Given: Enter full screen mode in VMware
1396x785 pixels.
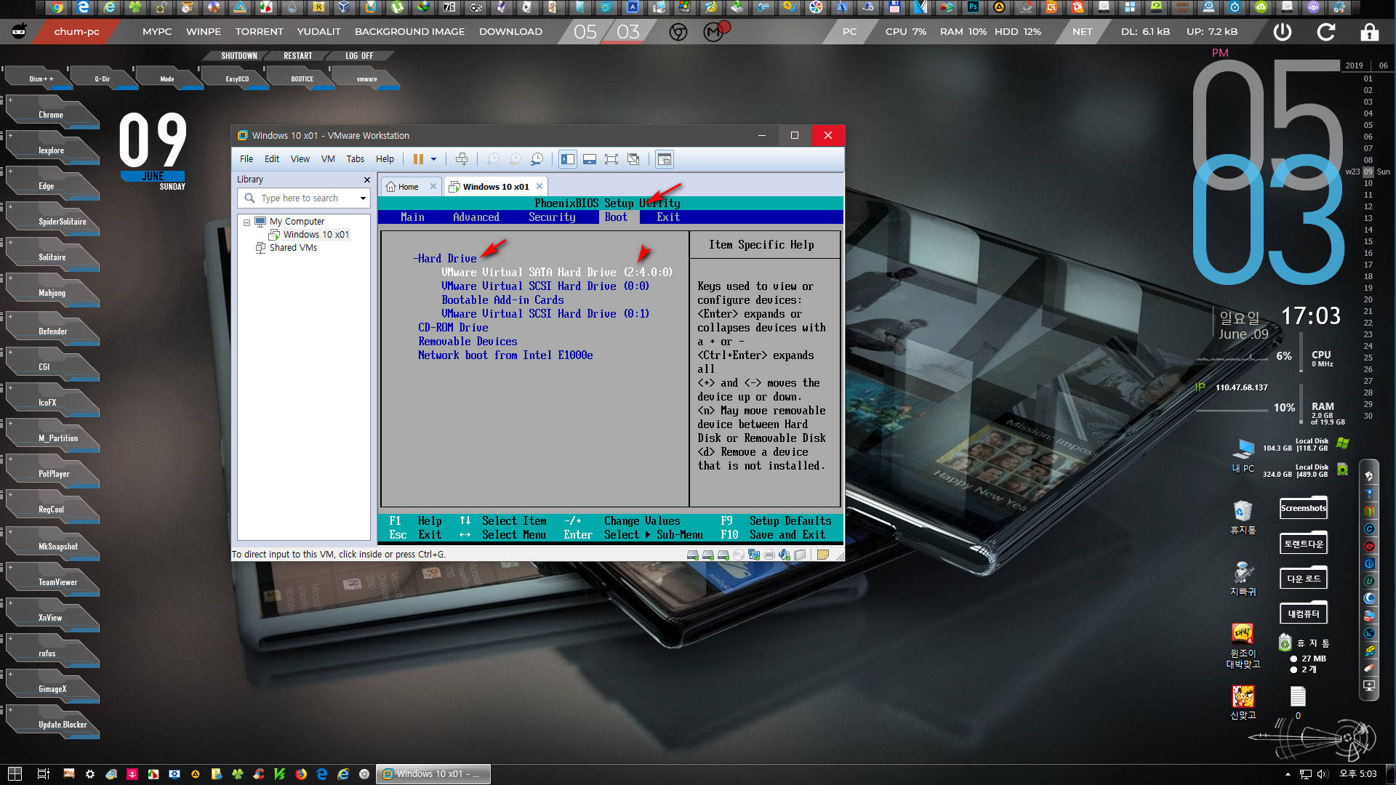Looking at the screenshot, I should click(611, 159).
